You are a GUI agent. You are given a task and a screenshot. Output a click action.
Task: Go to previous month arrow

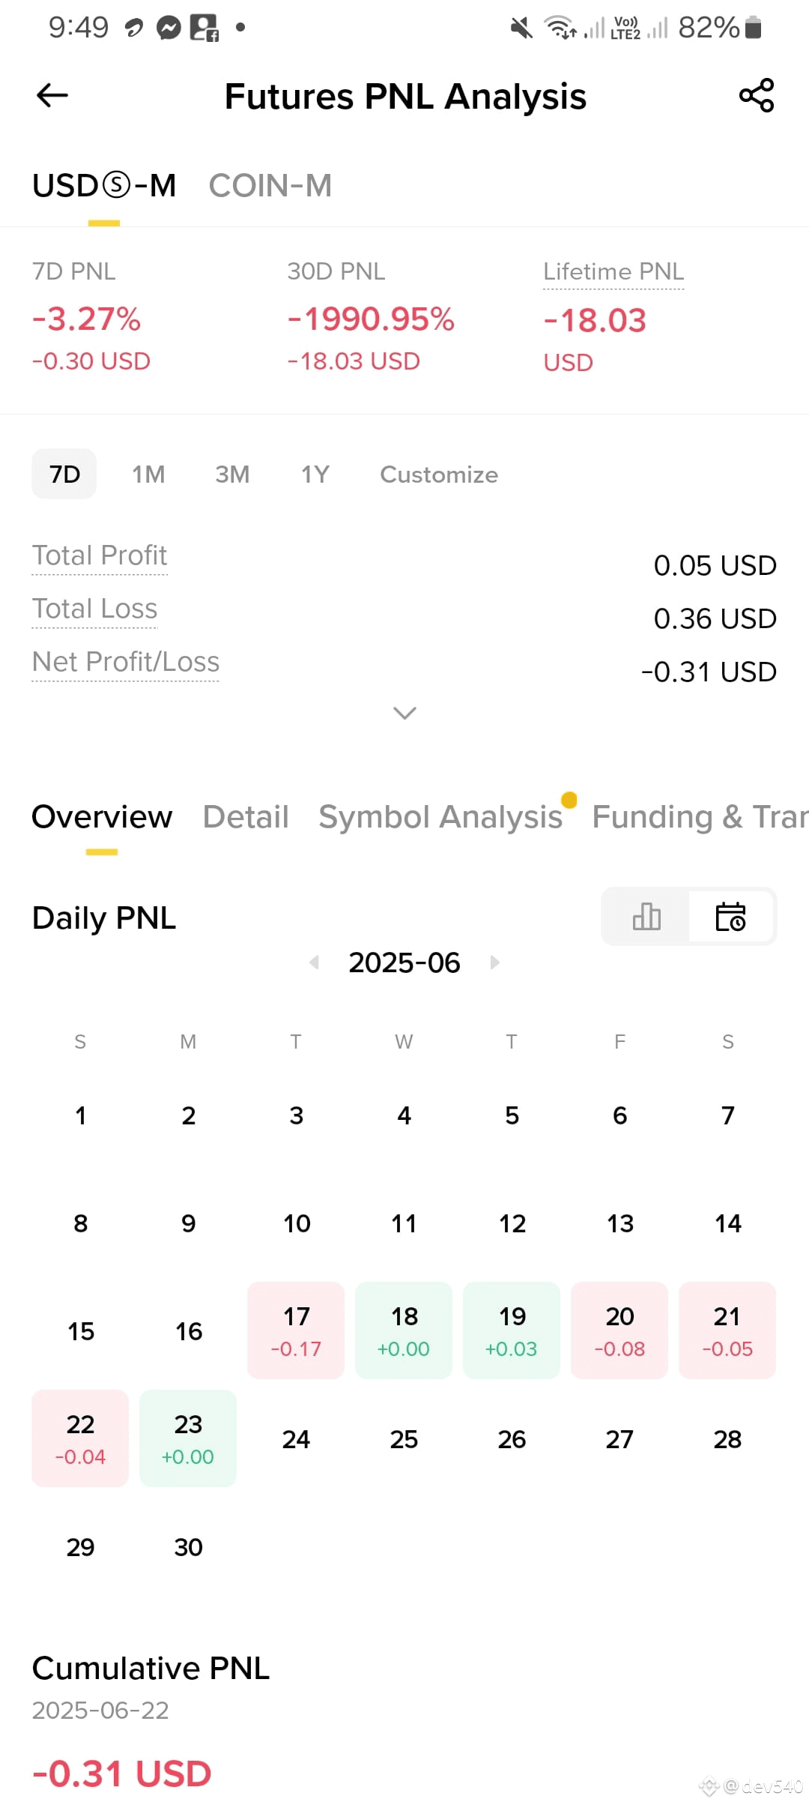(x=314, y=962)
